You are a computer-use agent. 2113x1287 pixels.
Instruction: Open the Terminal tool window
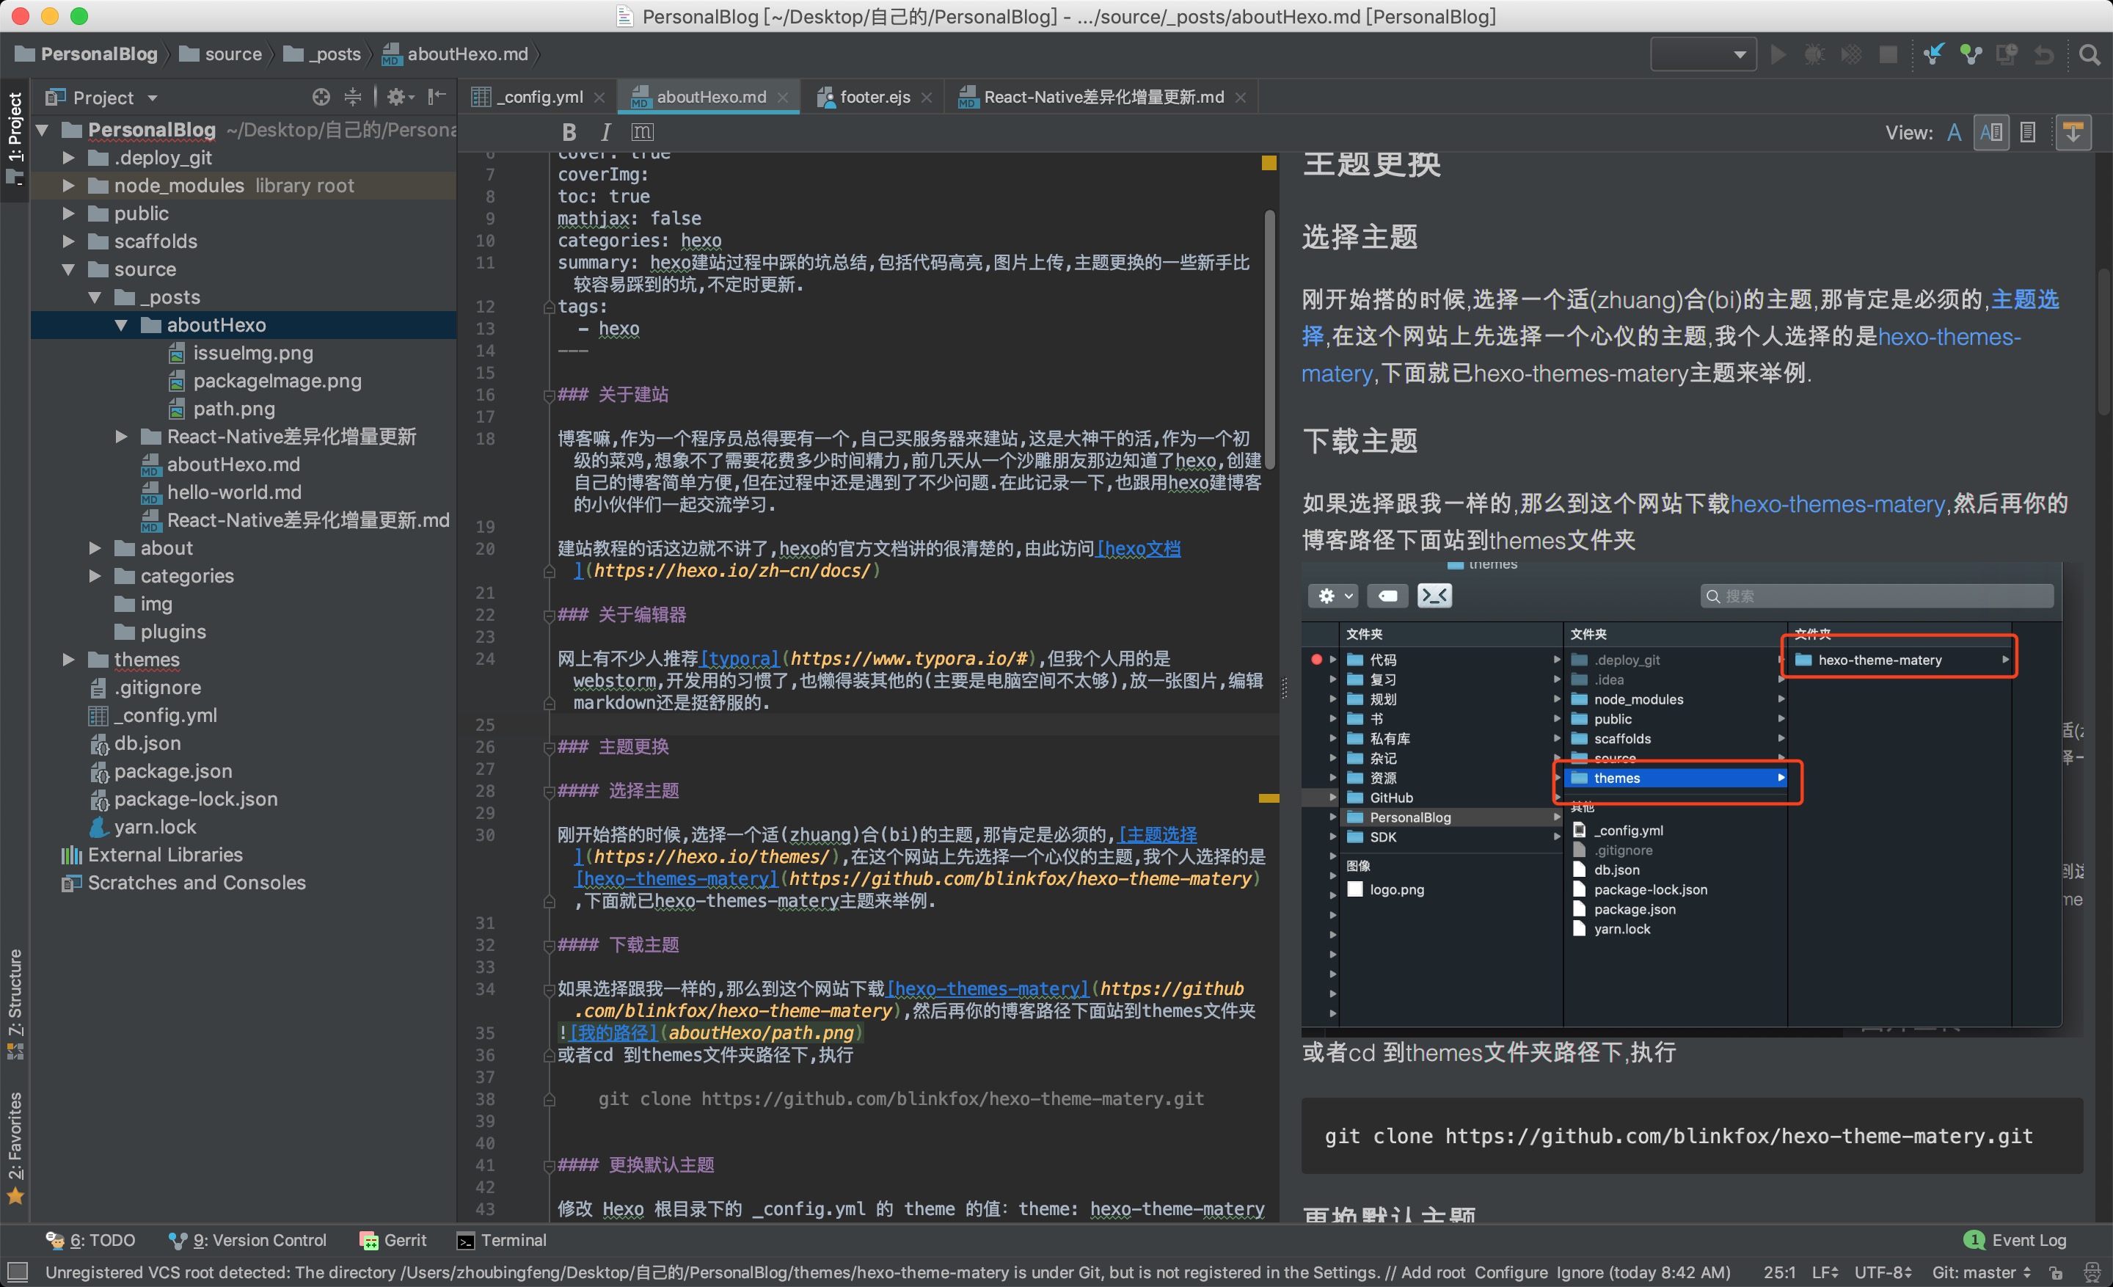click(502, 1240)
